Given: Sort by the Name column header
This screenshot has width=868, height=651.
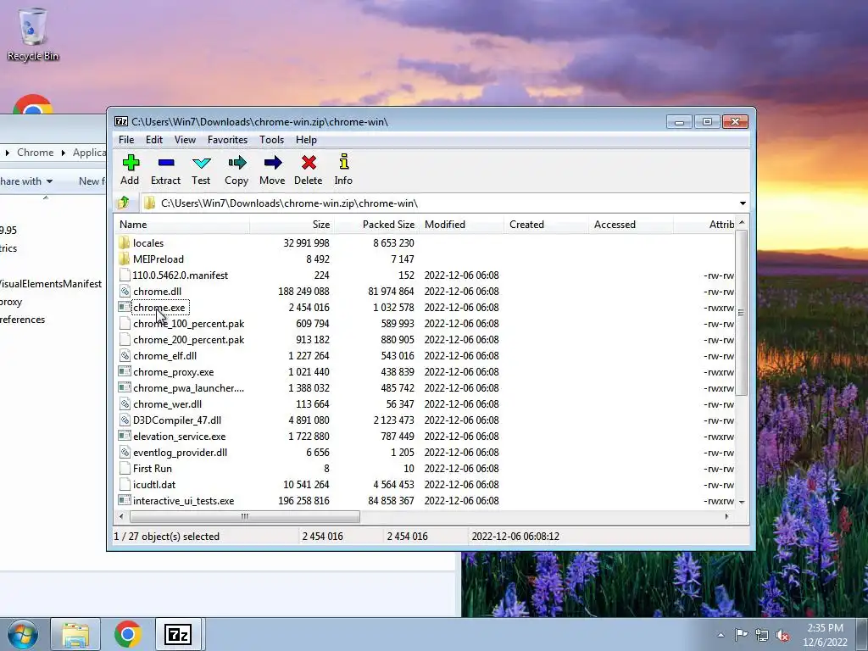Looking at the screenshot, I should [182, 224].
